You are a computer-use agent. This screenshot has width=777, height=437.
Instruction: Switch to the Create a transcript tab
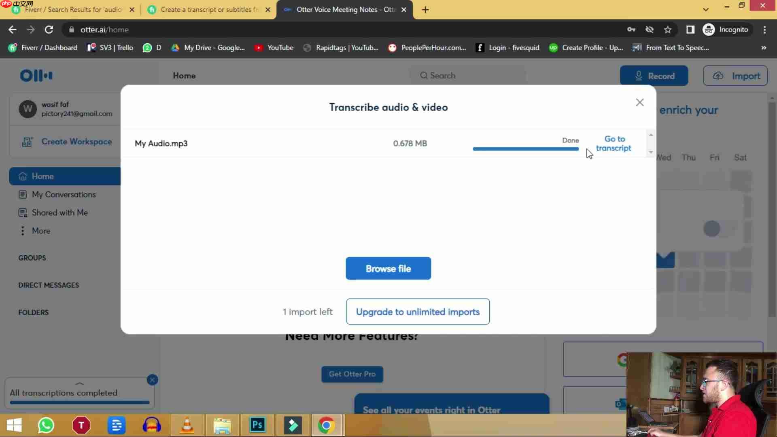coord(210,10)
